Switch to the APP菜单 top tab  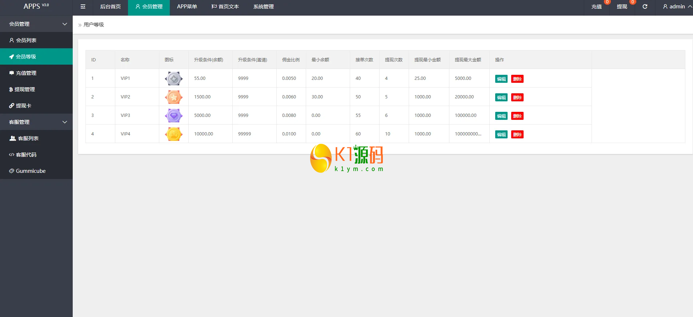187,7
